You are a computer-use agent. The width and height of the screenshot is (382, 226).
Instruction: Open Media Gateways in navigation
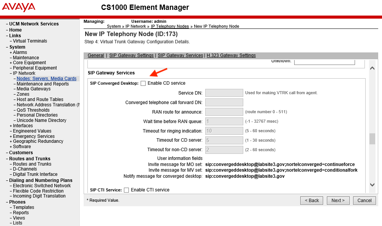(x=33, y=89)
